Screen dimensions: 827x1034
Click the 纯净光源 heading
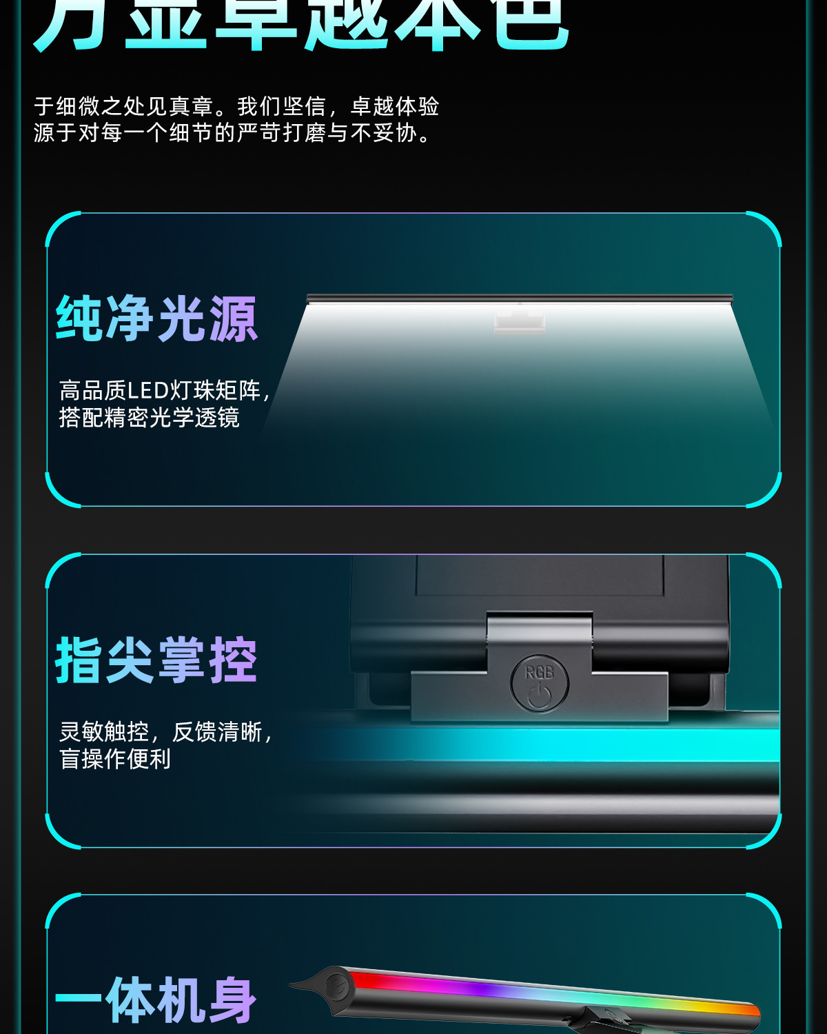[156, 319]
